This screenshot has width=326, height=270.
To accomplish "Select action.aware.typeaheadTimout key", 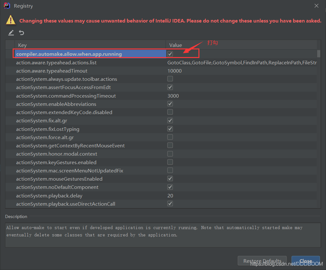I will coord(52,71).
